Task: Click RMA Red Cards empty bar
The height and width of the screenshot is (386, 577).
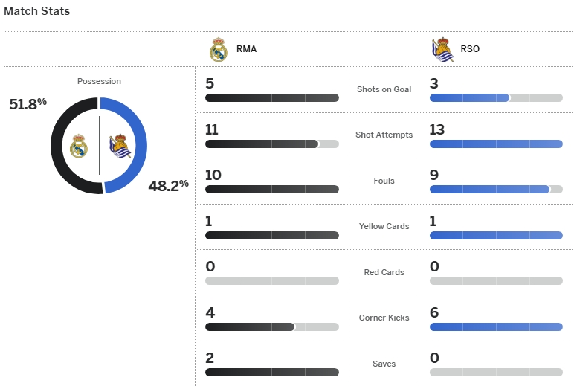Action: [x=271, y=281]
